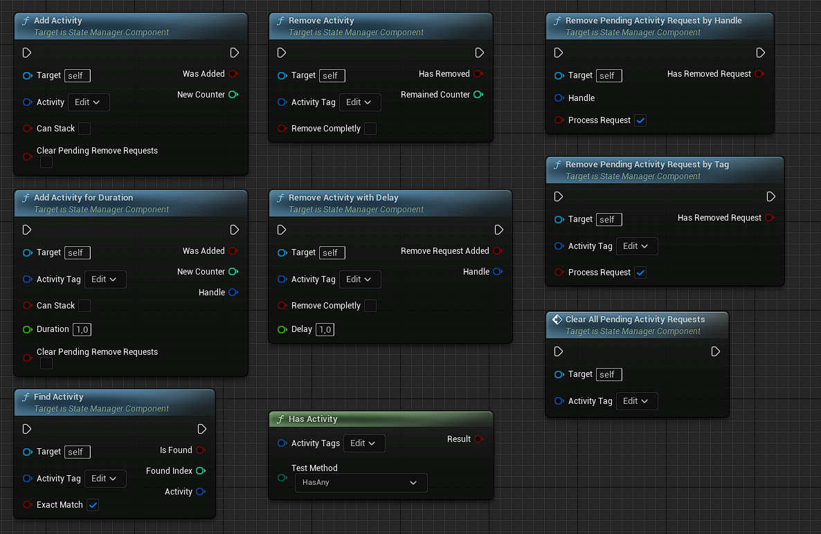The width and height of the screenshot is (821, 534).
Task: Open Activity Tags Edit dropdown on Has Activity
Action: point(364,443)
